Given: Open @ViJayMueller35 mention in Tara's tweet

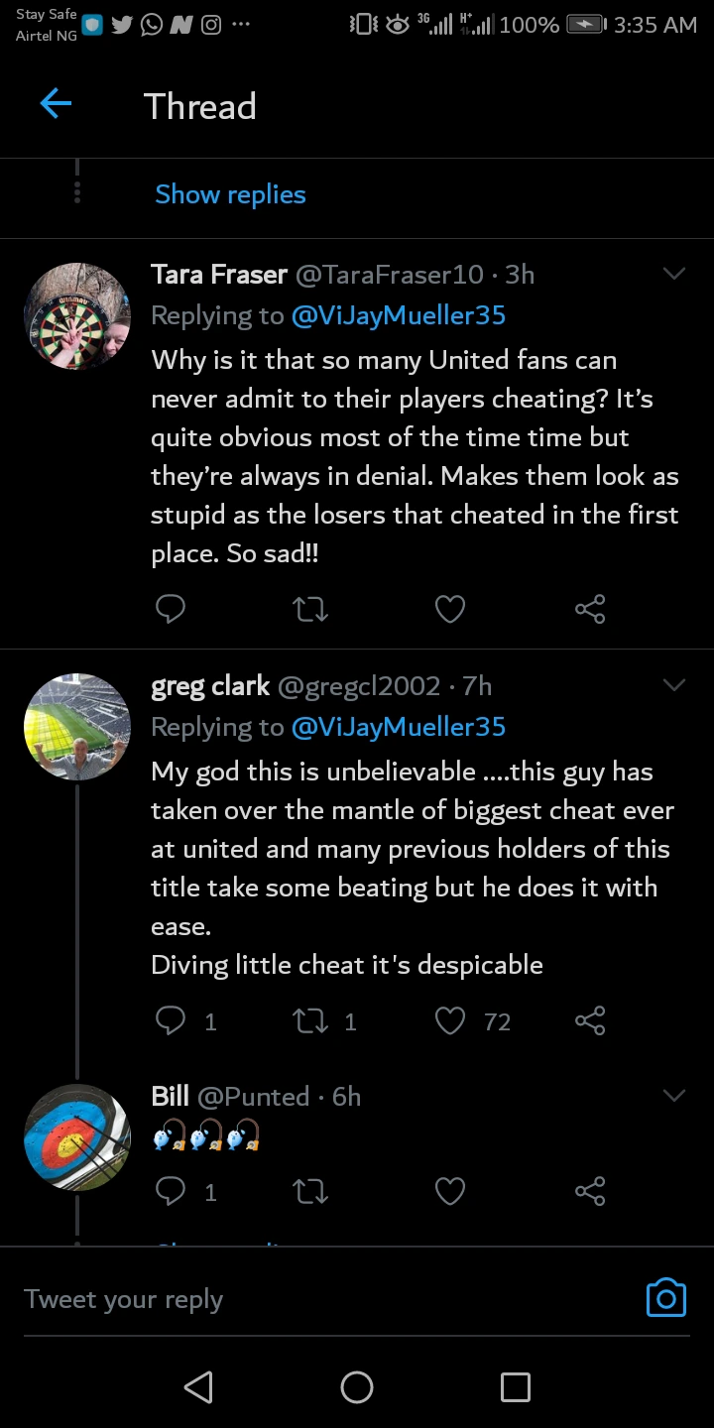Looking at the screenshot, I should point(399,315).
